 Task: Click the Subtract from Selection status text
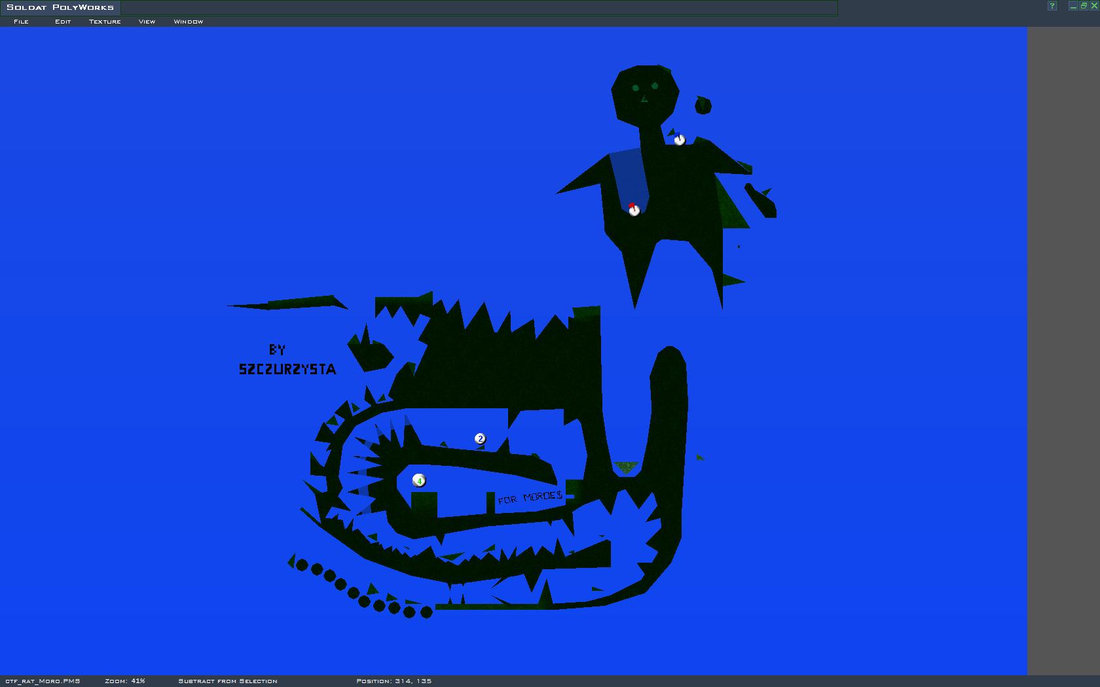pyautogui.click(x=228, y=681)
